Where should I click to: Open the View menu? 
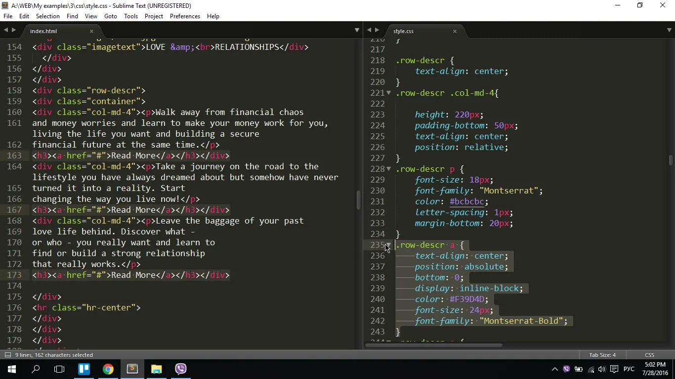pos(91,16)
